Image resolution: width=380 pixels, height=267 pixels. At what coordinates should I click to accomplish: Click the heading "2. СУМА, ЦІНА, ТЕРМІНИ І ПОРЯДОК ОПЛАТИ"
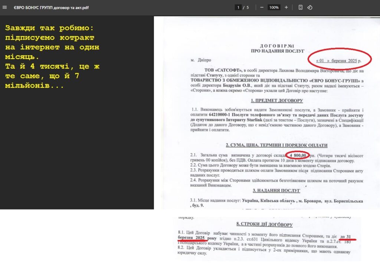click(x=277, y=145)
